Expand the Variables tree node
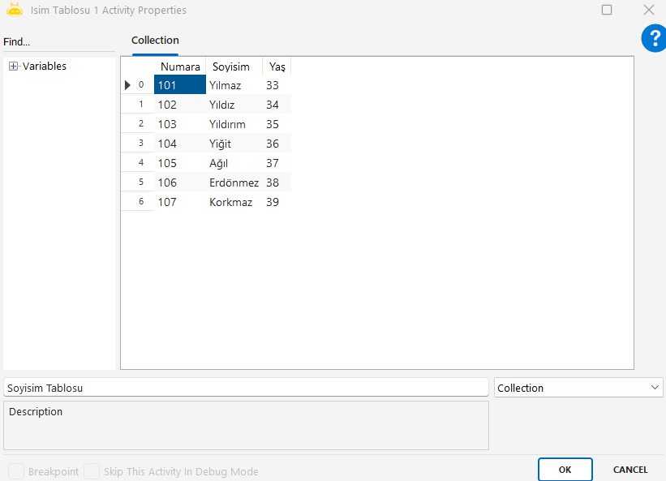The image size is (666, 481). click(x=13, y=67)
